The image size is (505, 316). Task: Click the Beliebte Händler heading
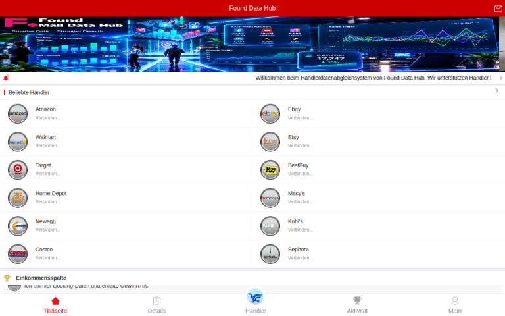(x=29, y=93)
